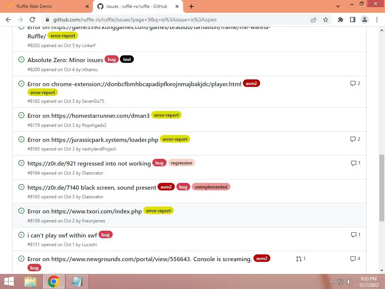The height and width of the screenshot is (289, 385).
Task: Open the notepad app in taskbar
Action: point(77,281)
